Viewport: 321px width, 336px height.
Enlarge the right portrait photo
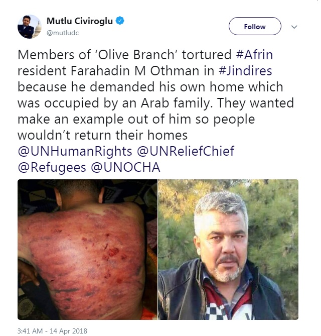coord(228,250)
